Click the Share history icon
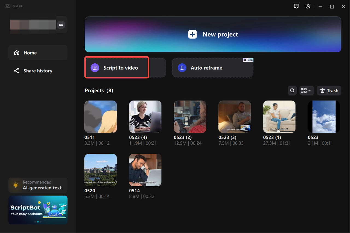350x233 pixels. [x=16, y=71]
